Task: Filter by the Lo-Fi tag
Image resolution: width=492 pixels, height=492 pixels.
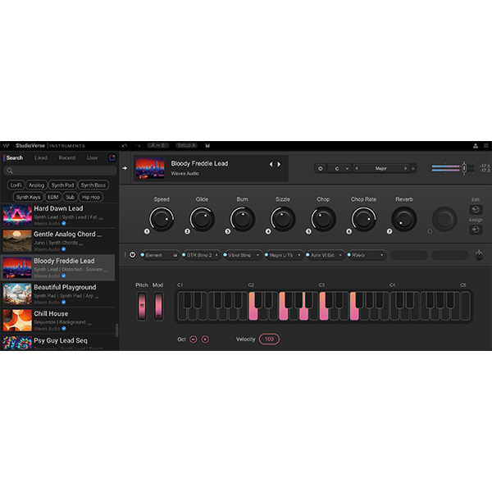Action: click(16, 185)
